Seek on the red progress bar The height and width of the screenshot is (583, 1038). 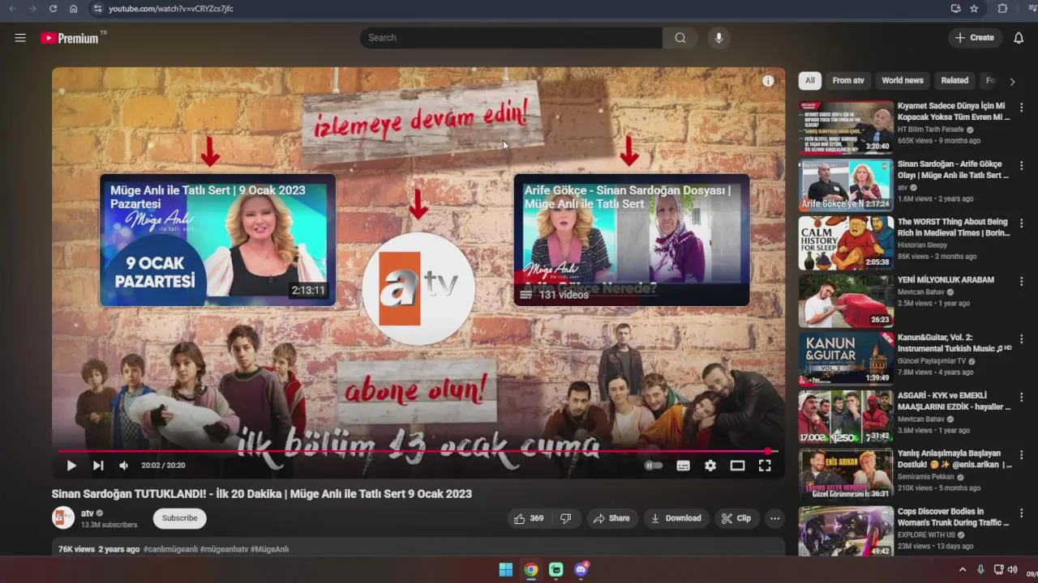pos(418,451)
